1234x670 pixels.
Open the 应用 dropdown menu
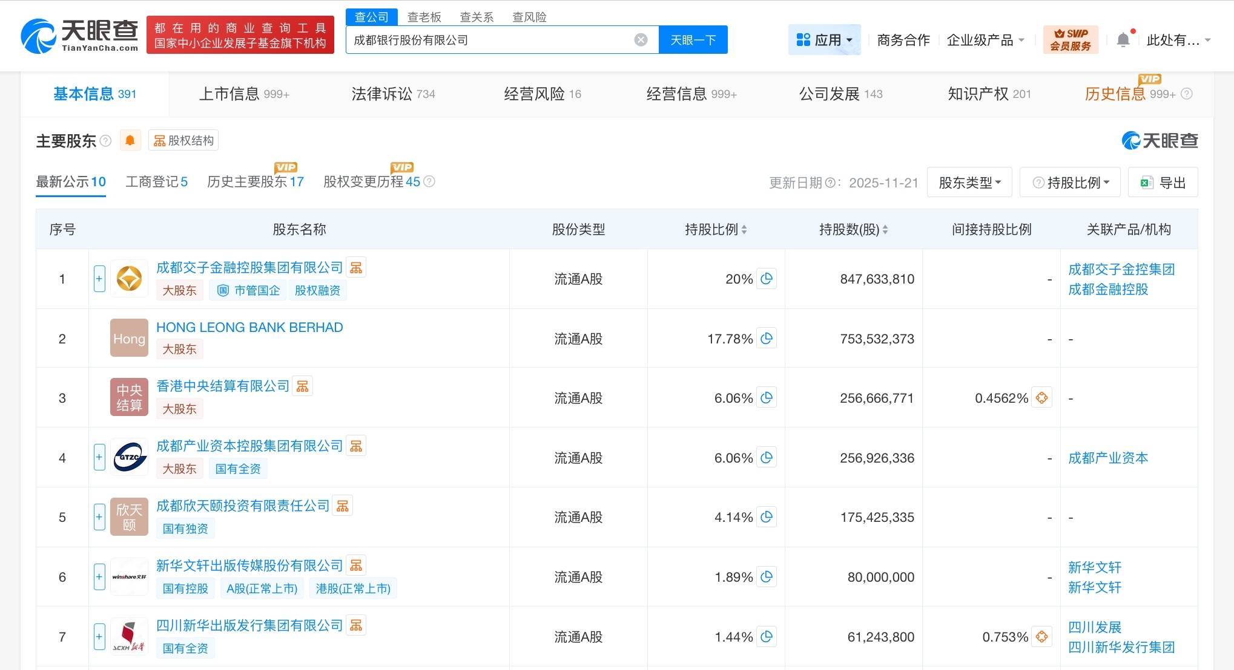coord(824,40)
